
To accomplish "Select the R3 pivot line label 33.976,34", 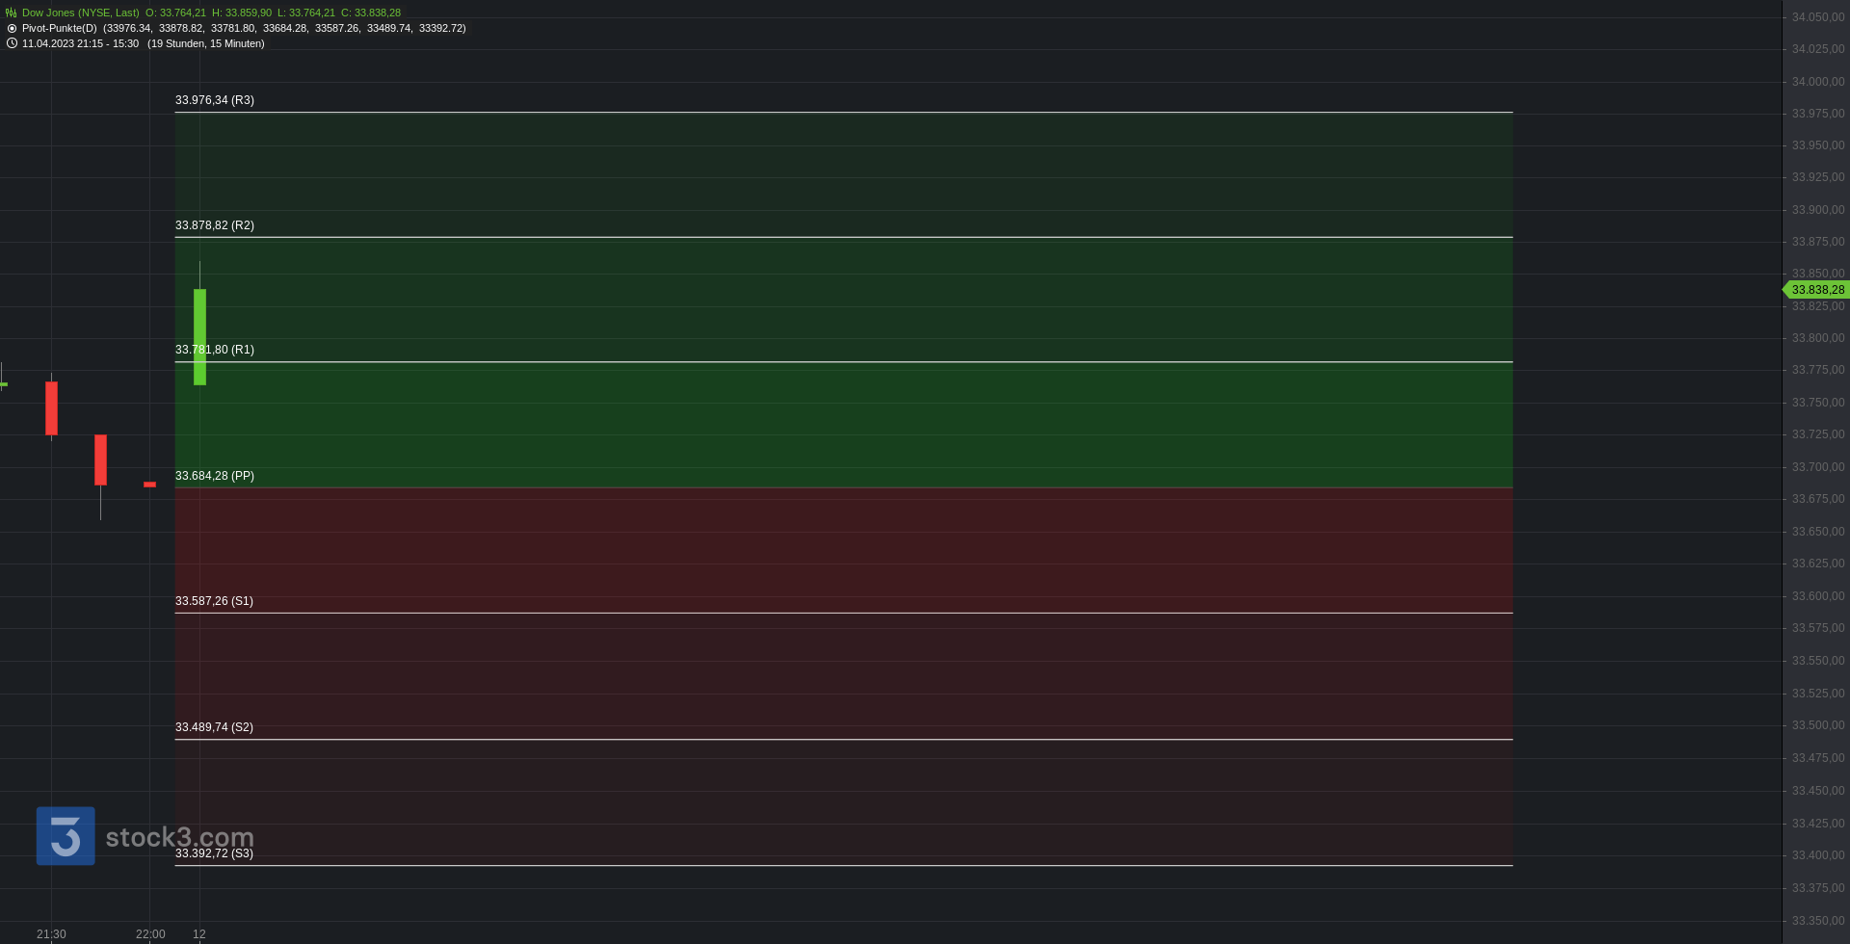I will tap(215, 100).
